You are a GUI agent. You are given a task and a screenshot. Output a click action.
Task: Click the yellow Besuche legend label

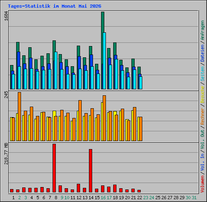(203, 95)
